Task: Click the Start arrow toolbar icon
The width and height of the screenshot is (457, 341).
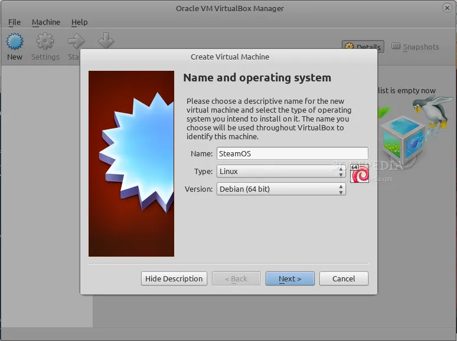Action: pyautogui.click(x=76, y=42)
